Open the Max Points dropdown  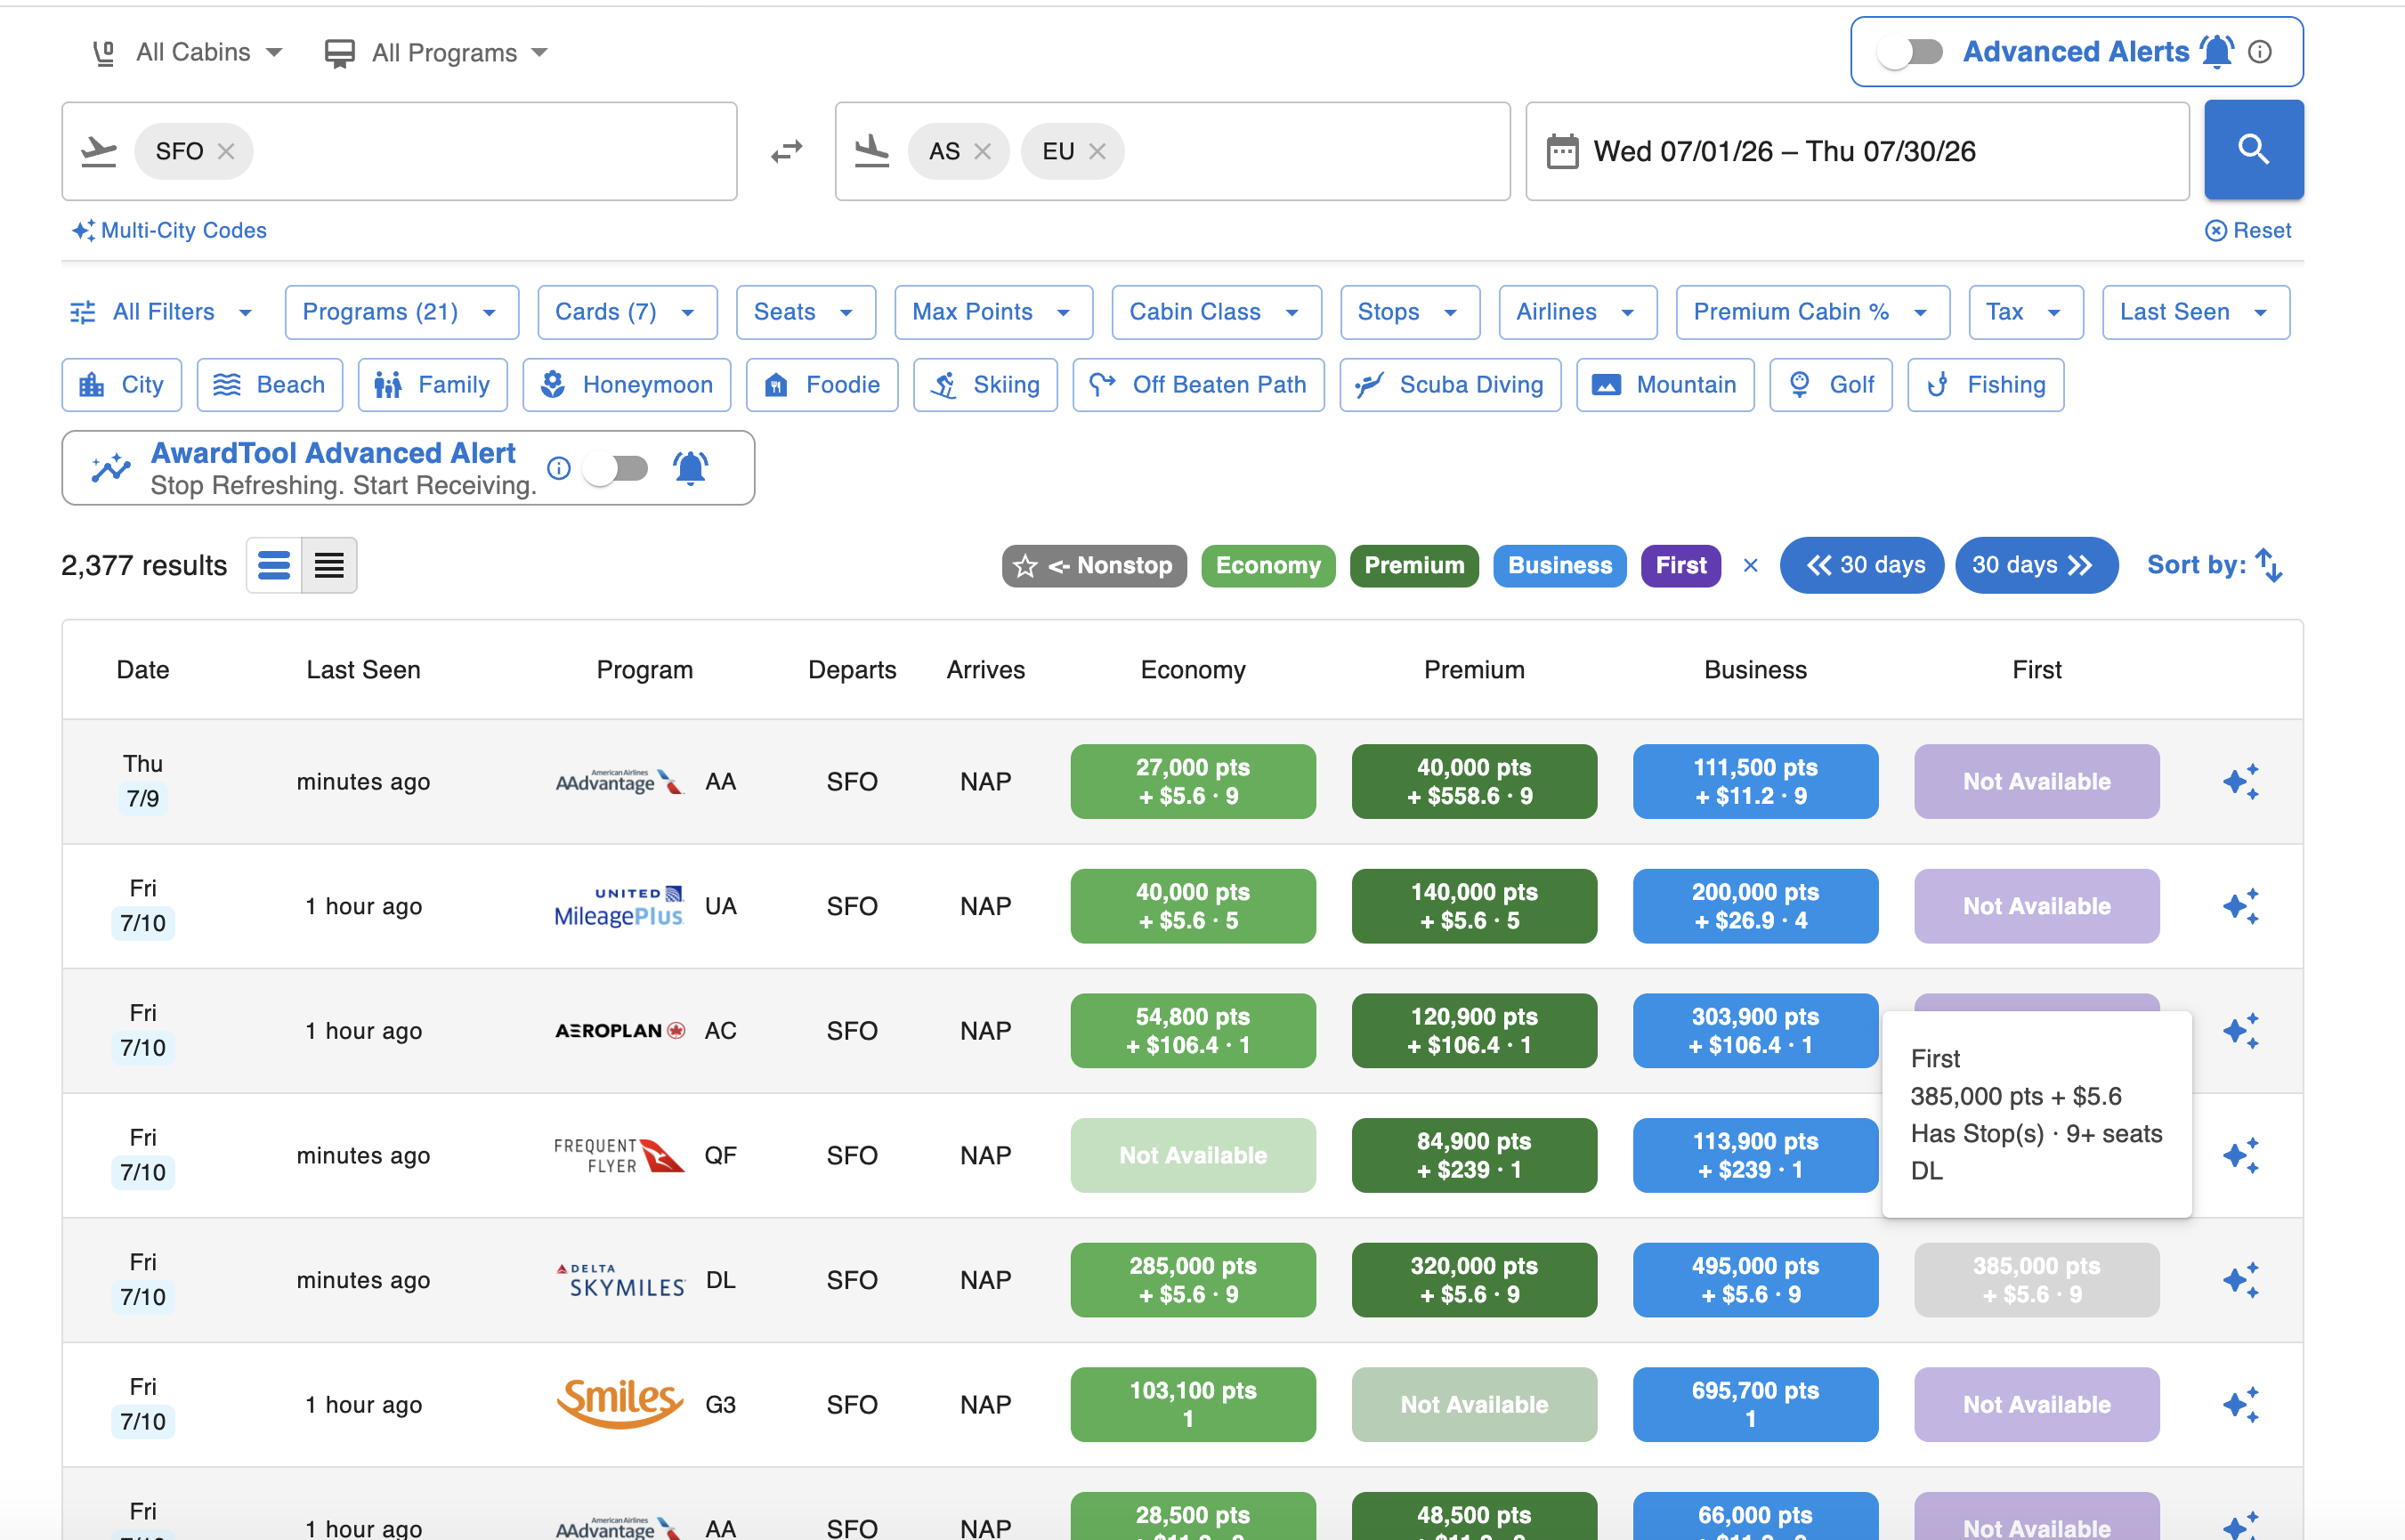[x=993, y=312]
